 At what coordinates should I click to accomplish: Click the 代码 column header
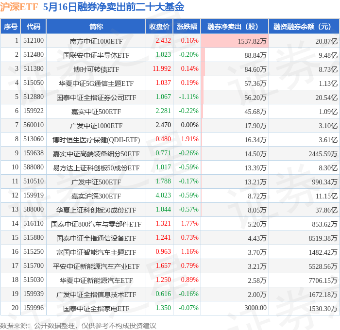click(x=34, y=26)
